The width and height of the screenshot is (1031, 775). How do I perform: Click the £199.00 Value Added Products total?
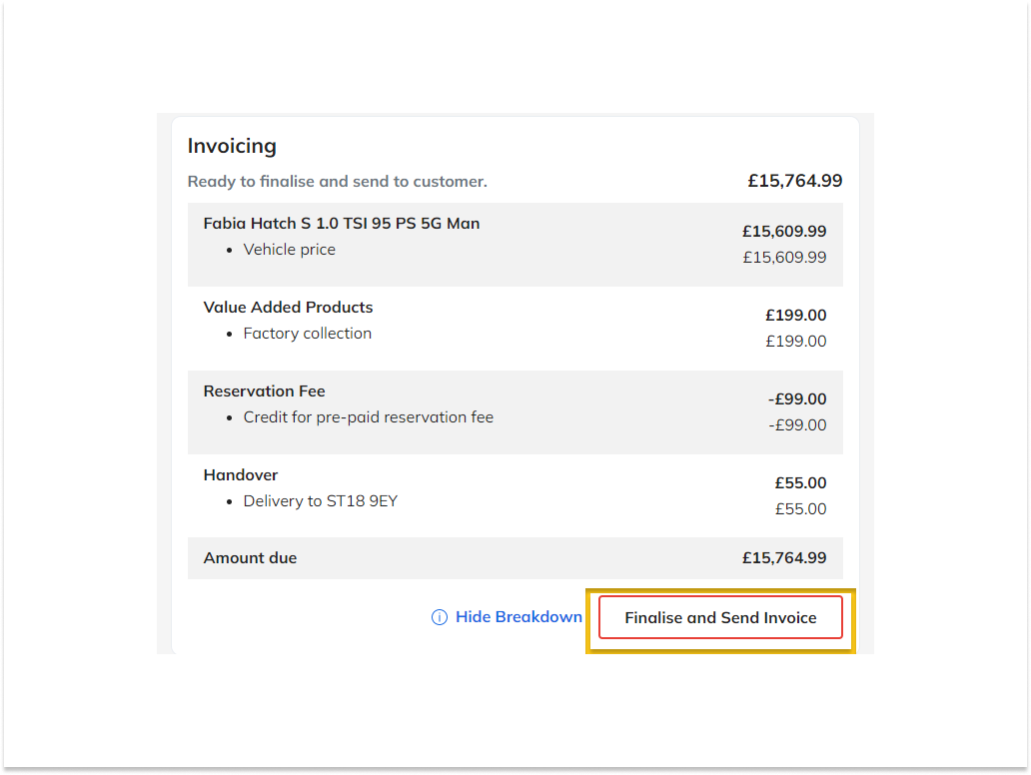[x=795, y=315]
